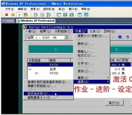Choose 損壞的扇形磁區重新測試(B) submenu entry
This screenshot has width=132, height=115.
[48, 82]
